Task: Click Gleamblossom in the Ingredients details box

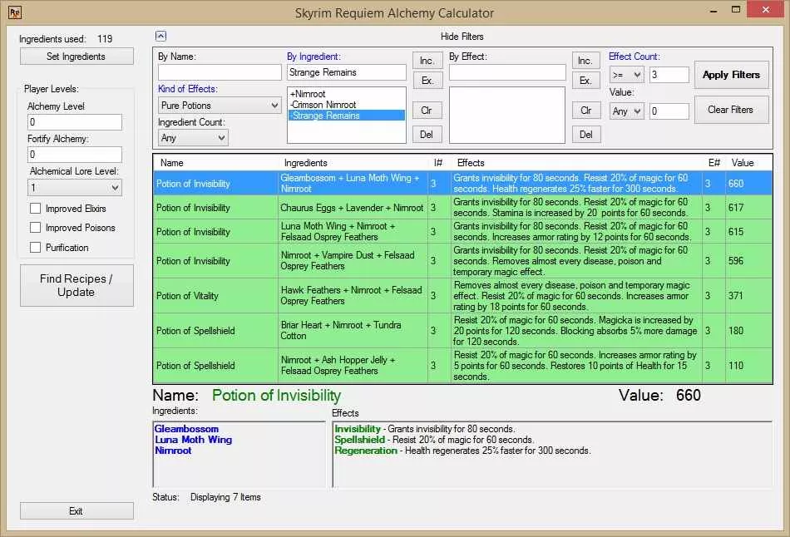Action: [x=186, y=429]
